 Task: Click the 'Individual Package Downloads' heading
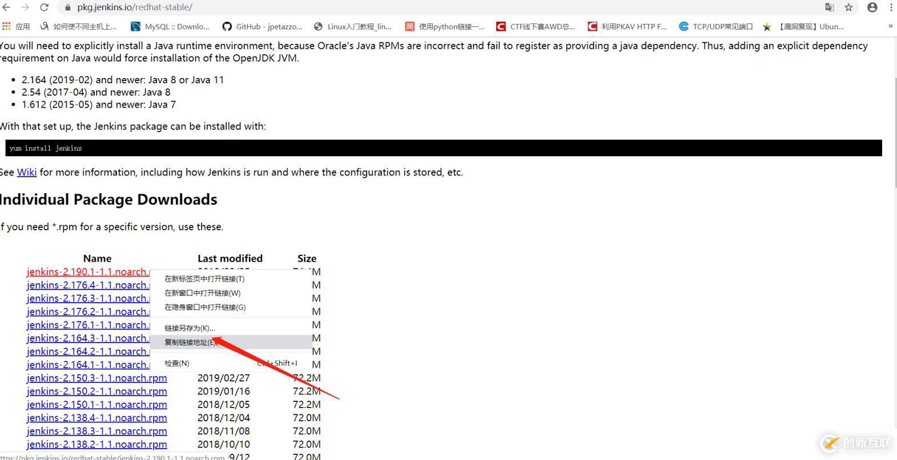point(108,200)
